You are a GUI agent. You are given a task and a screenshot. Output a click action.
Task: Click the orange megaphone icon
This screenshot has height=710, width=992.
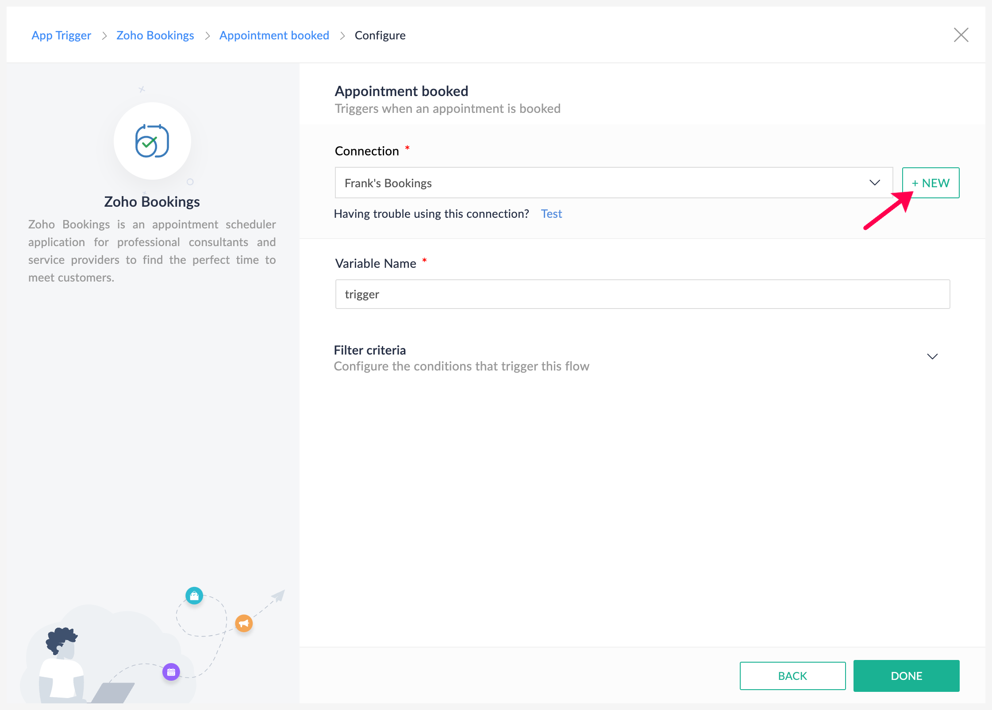[244, 623]
